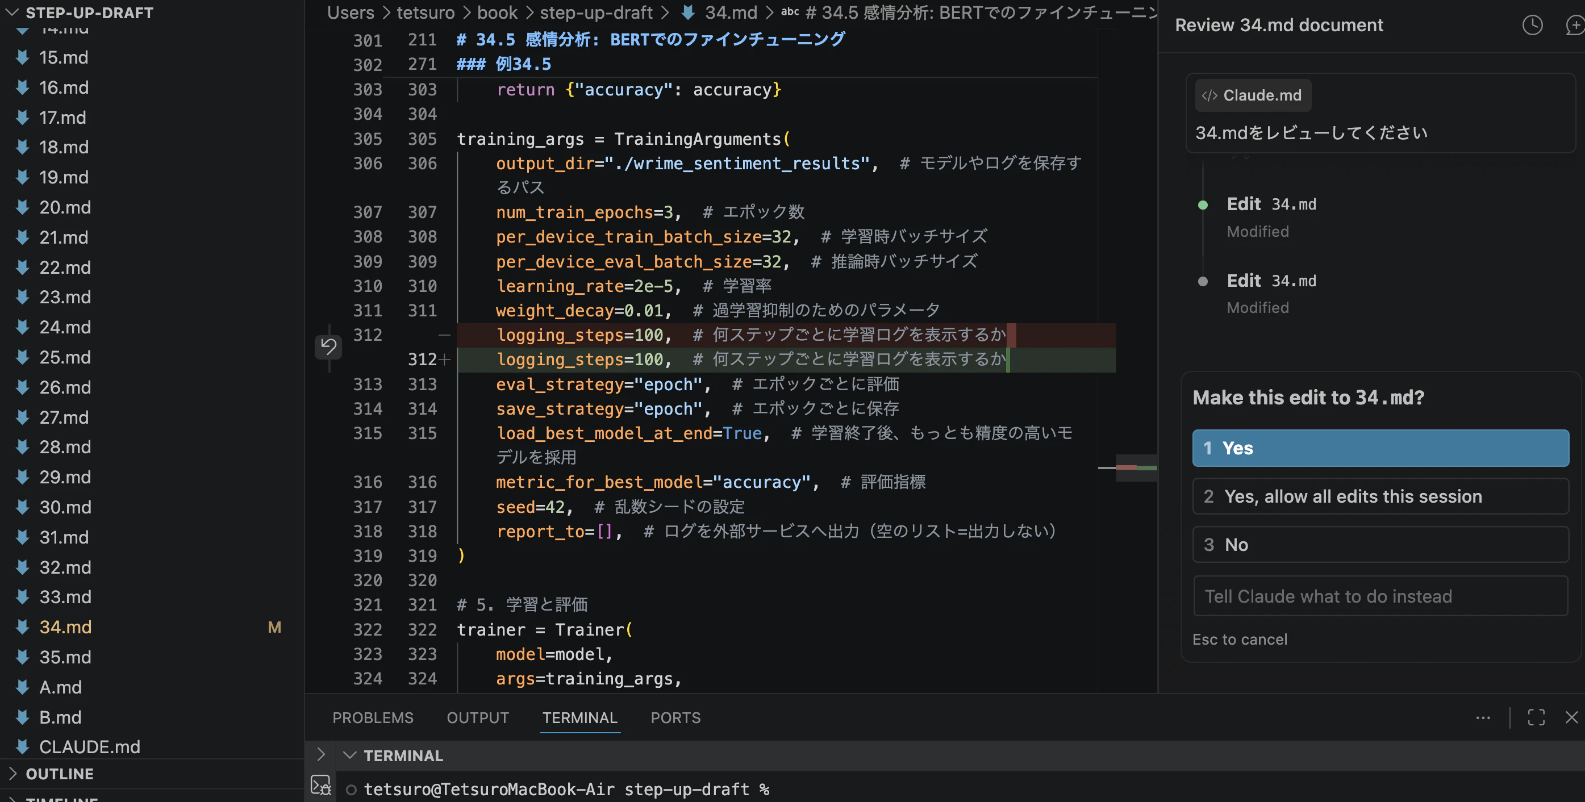Maximize the bottom panel with the expand icon
1585x802 pixels.
[x=1535, y=717]
